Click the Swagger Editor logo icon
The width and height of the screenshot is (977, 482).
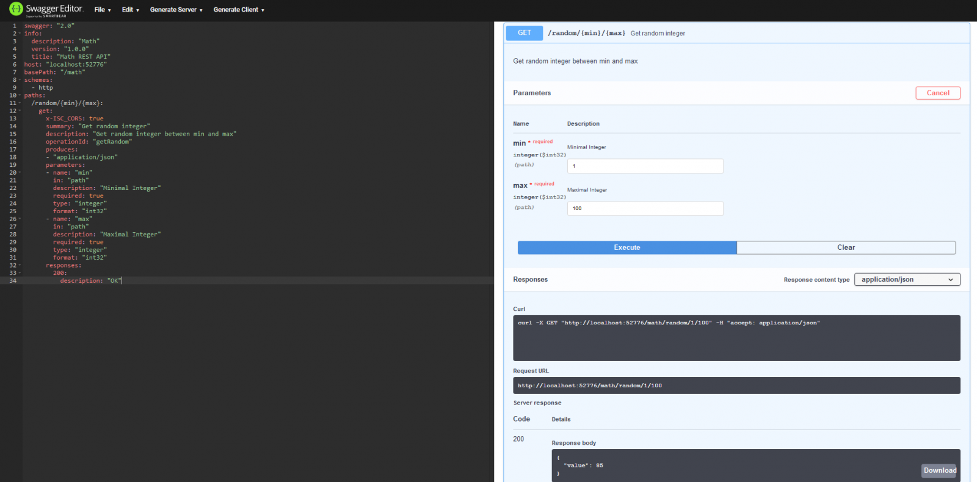(16, 9)
